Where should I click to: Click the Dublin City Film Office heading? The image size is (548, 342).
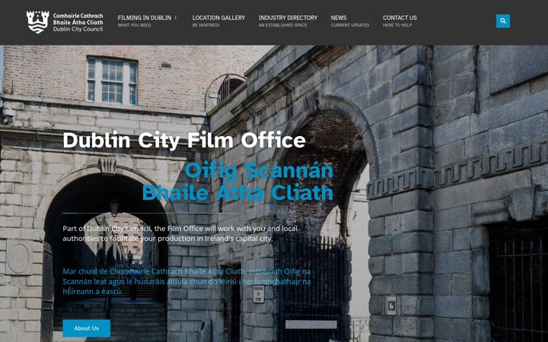[x=184, y=141]
